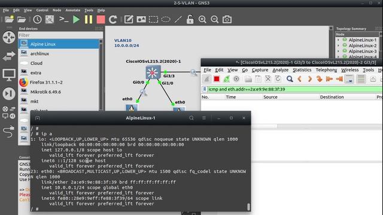Add a note annotation tool
The width and height of the screenshot is (383, 215).
coord(129,19)
